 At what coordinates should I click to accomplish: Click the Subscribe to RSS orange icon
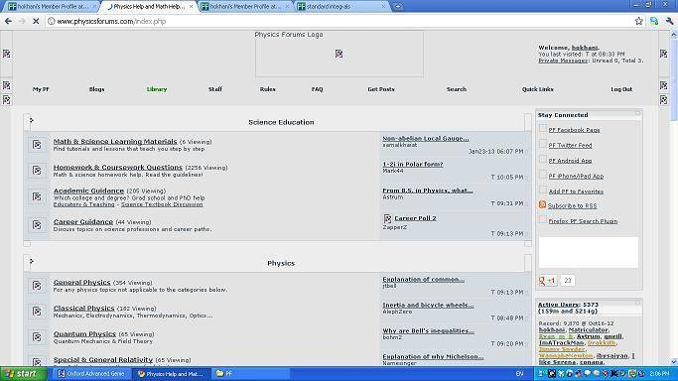point(542,204)
